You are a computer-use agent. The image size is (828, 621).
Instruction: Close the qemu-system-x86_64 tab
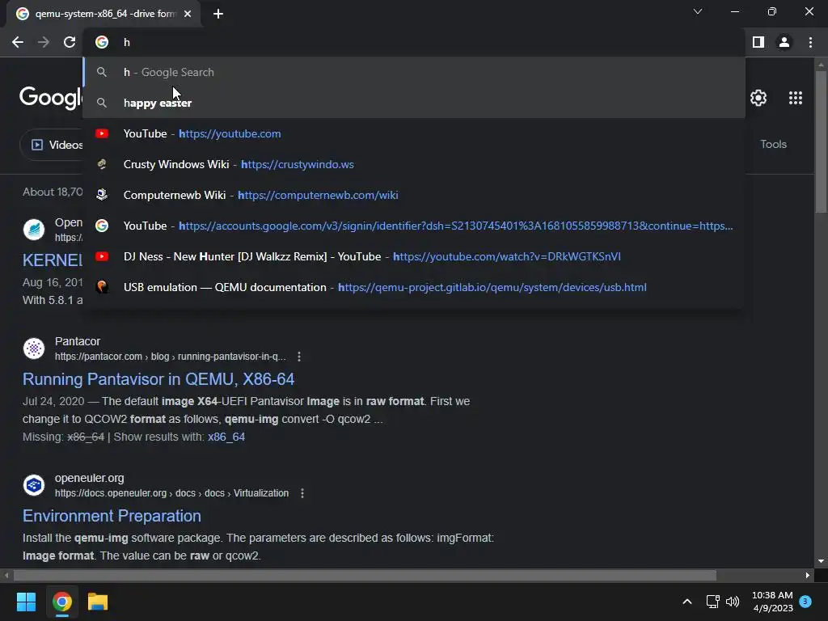[188, 14]
